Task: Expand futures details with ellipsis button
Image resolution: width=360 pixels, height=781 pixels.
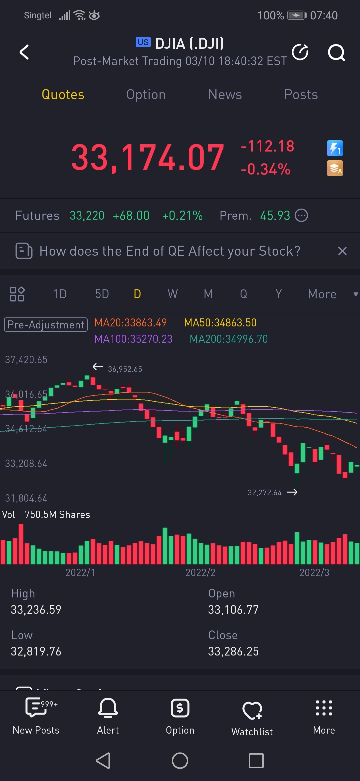Action: [x=302, y=216]
